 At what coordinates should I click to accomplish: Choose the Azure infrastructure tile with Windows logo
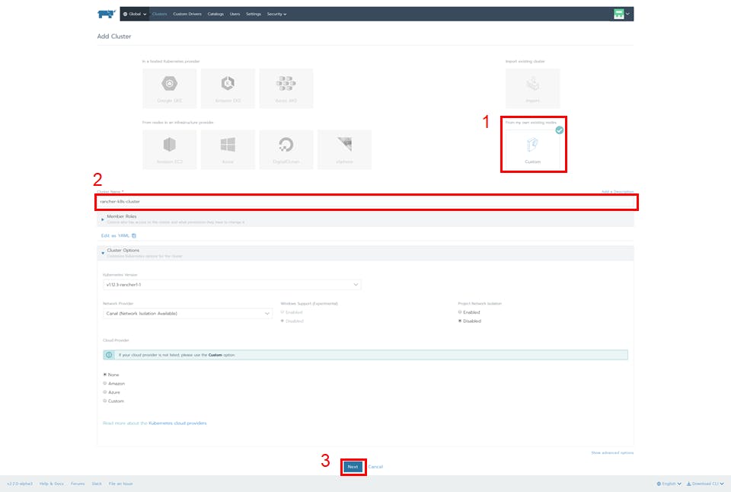tap(228, 150)
